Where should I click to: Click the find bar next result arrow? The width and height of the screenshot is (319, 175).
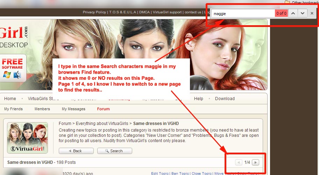(303, 13)
